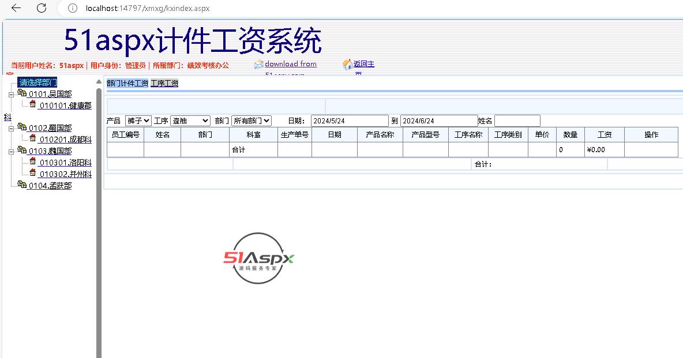The image size is (683, 358).
Task: Click the 产品型号 column header
Action: point(426,134)
